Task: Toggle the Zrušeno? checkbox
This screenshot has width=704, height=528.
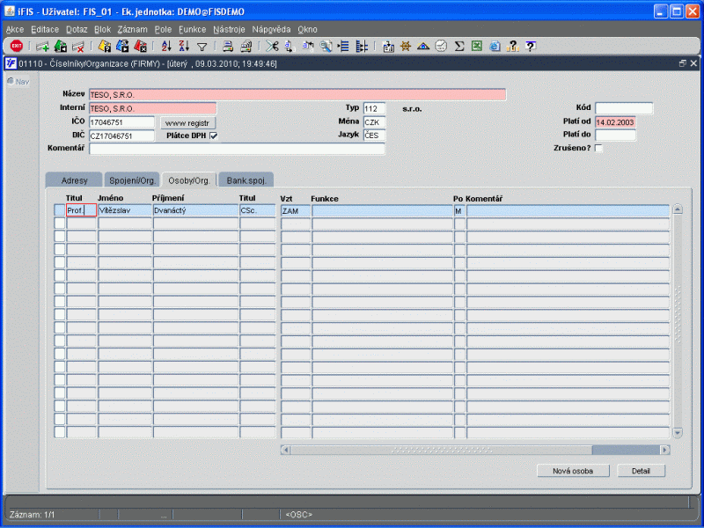Action: [598, 148]
